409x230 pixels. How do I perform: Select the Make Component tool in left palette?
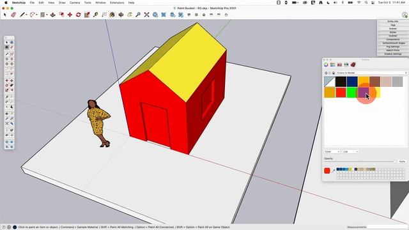pos(12,42)
